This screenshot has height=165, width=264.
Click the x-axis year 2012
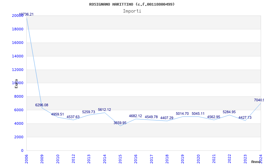click(73, 159)
